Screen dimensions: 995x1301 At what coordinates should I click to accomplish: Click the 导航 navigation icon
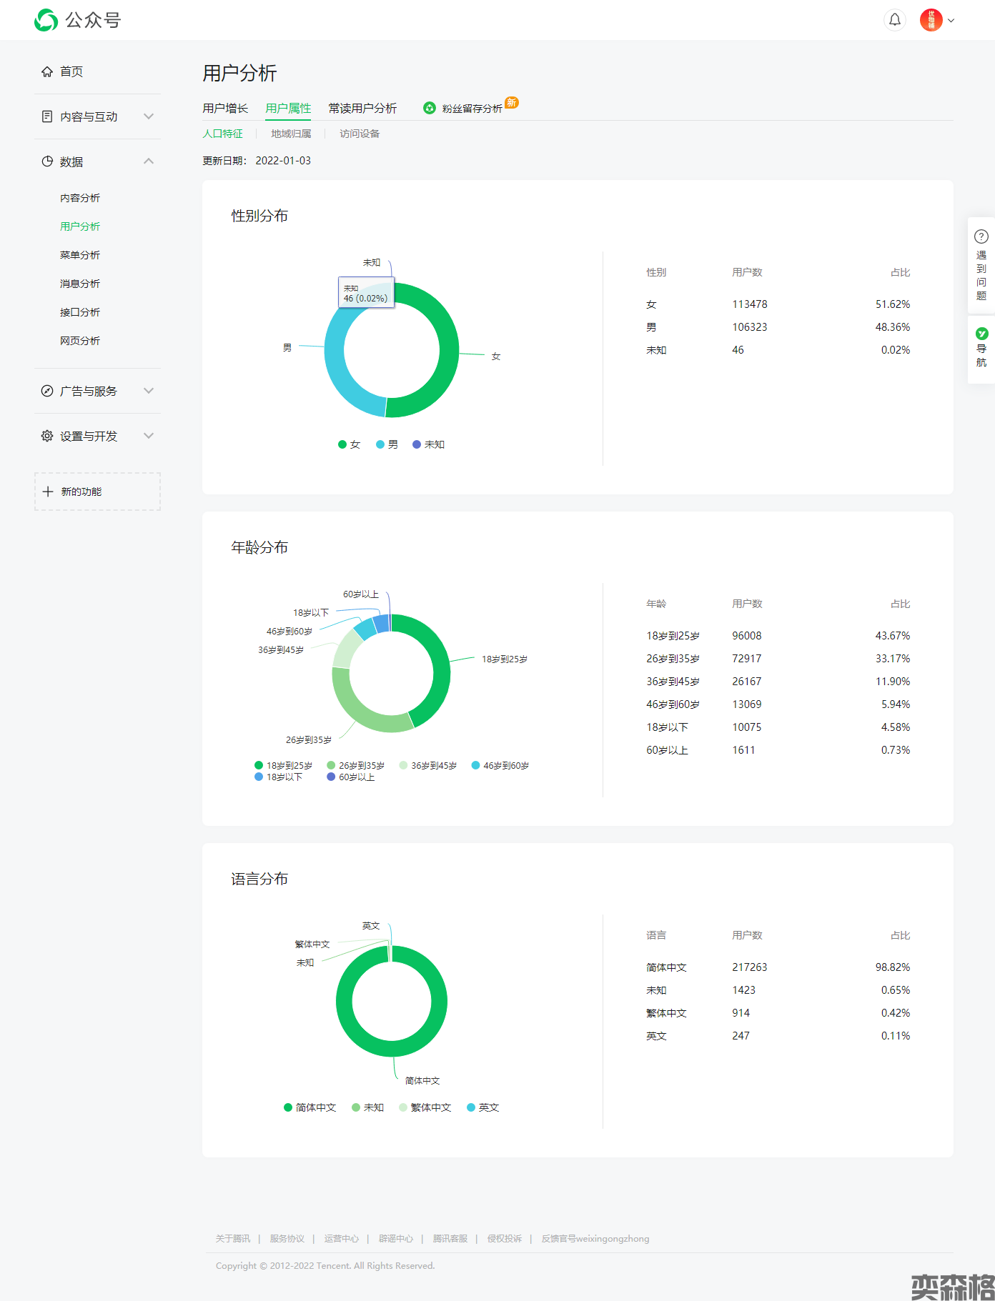tap(981, 334)
